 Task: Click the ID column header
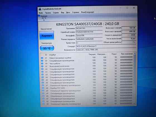(x=46, y=55)
